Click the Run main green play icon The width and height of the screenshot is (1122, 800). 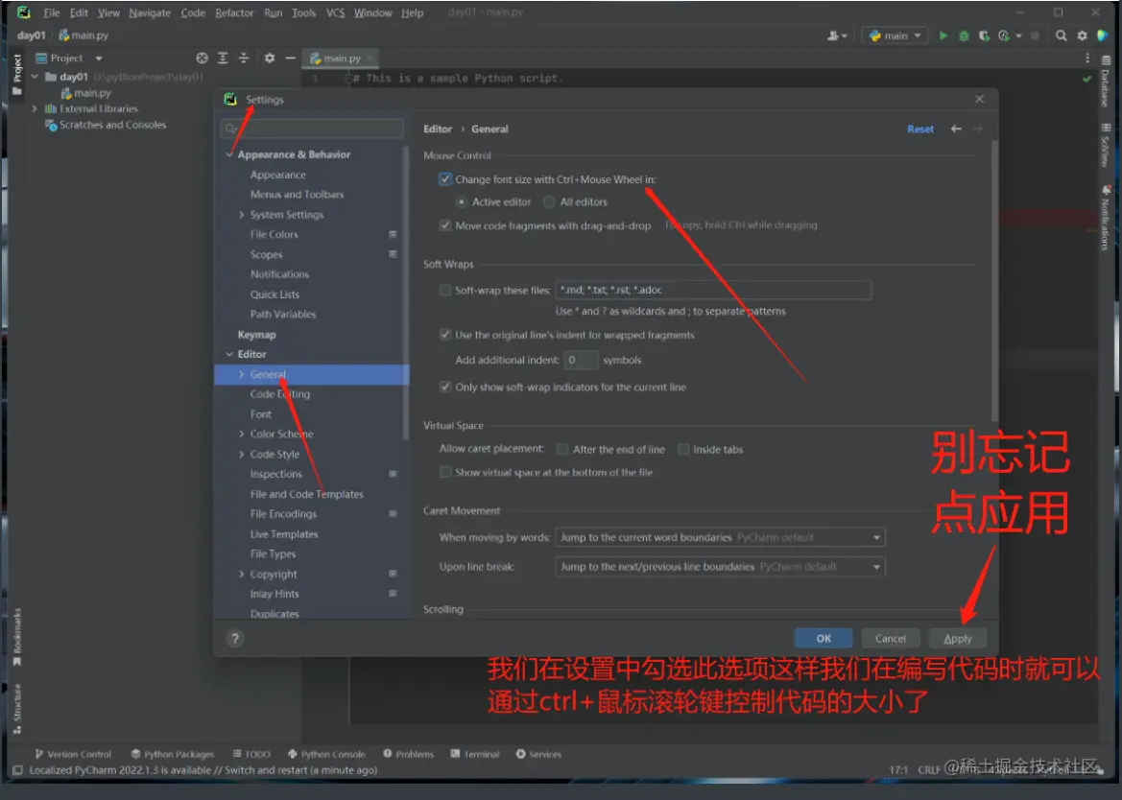click(943, 35)
